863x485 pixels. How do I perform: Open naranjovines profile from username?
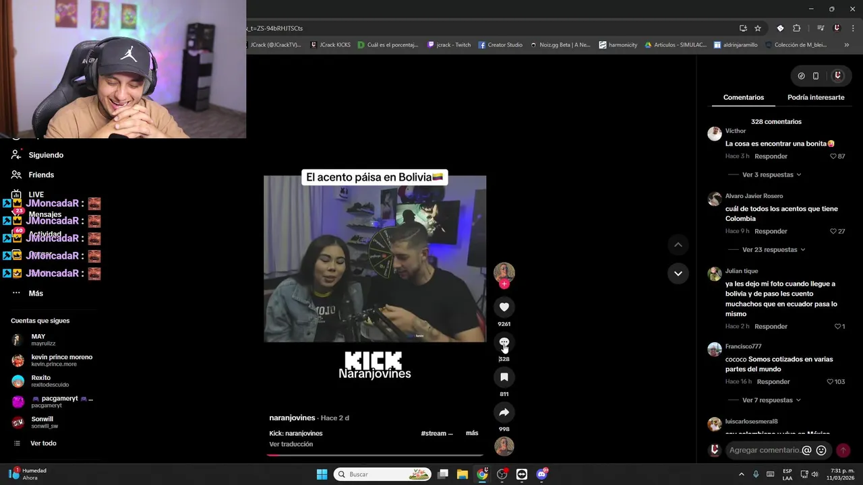pos(292,418)
